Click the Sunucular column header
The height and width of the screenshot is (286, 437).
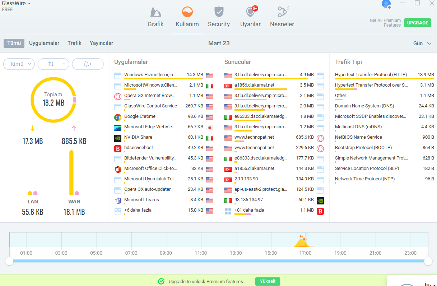coord(238,62)
